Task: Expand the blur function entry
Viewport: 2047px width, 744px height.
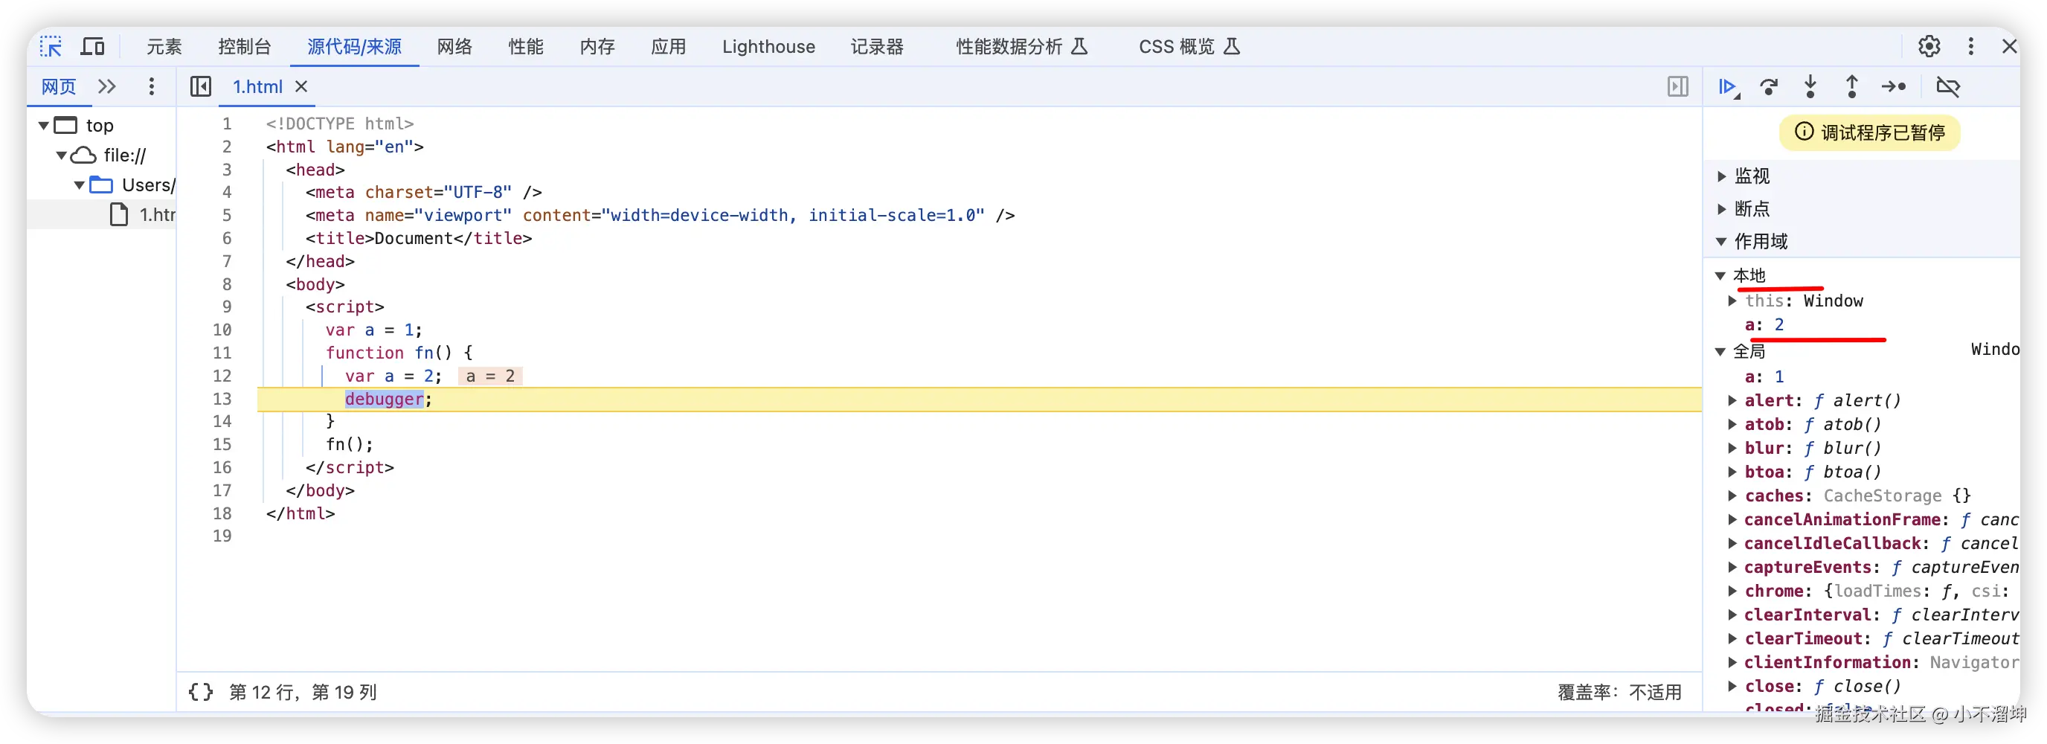Action: tap(1732, 447)
